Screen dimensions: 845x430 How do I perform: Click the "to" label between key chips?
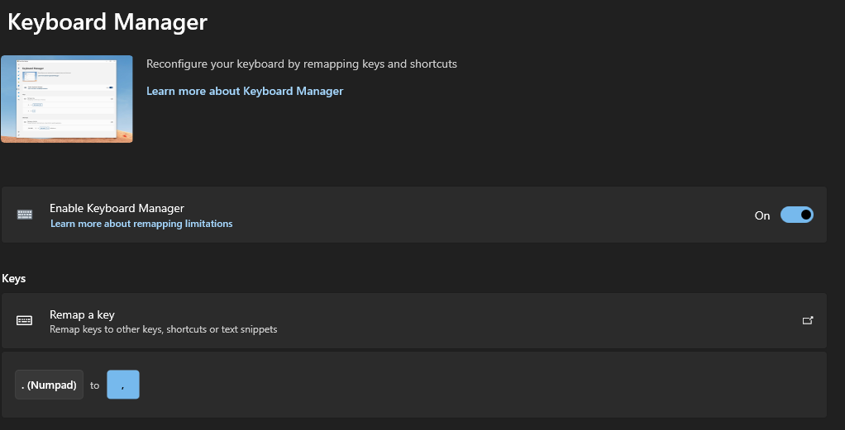click(x=95, y=385)
